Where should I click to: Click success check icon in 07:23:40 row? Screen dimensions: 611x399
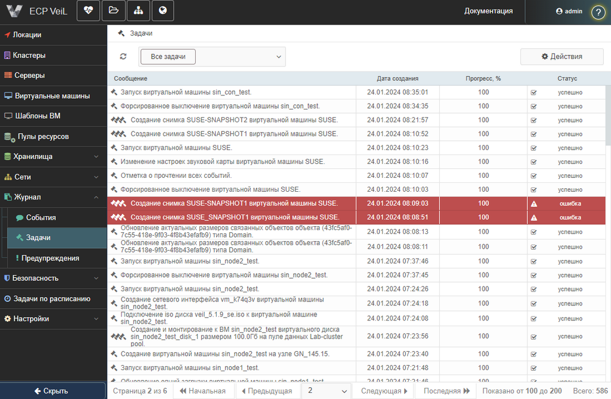pyautogui.click(x=534, y=354)
